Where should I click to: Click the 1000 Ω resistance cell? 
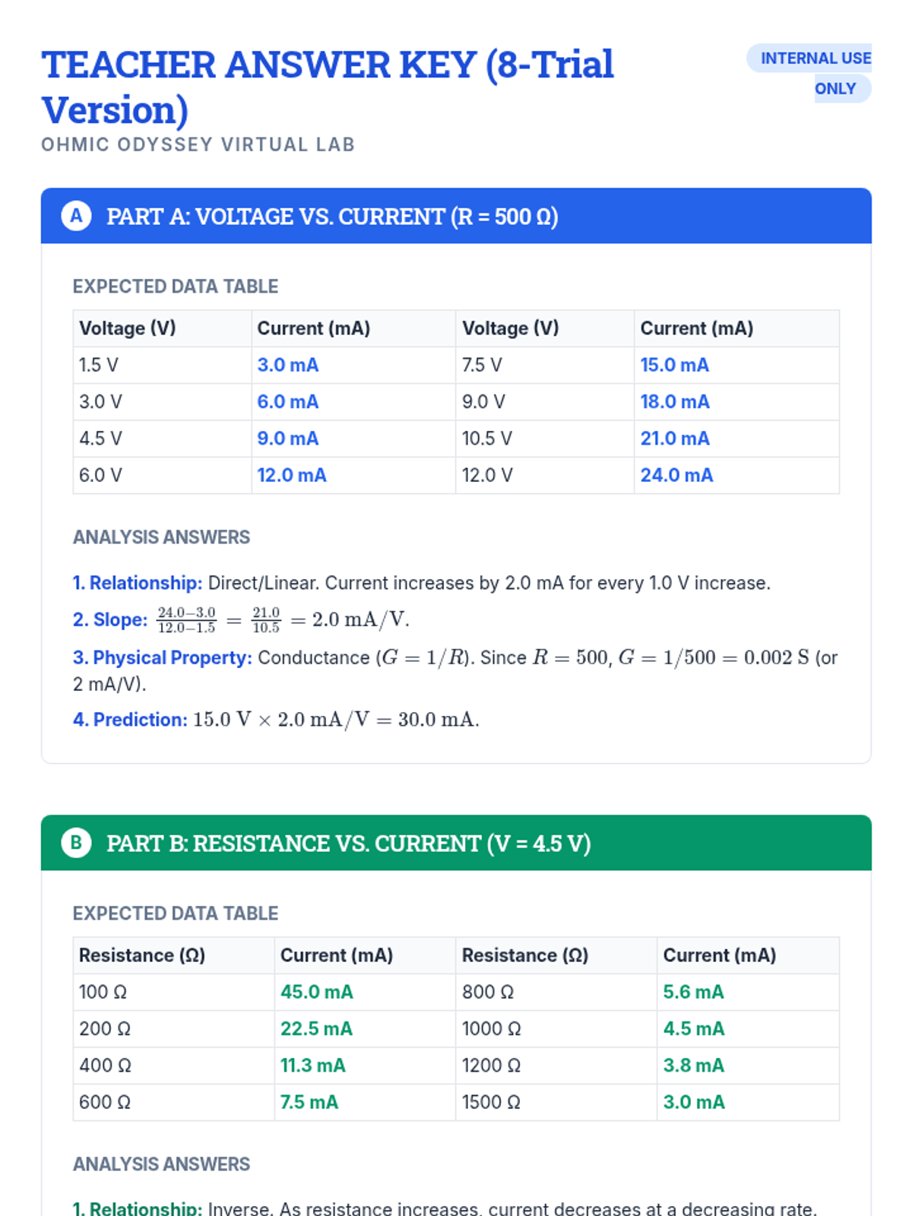tap(491, 1028)
